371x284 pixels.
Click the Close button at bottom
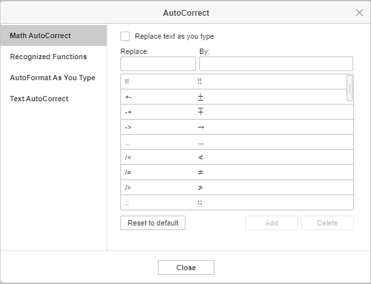[186, 268]
